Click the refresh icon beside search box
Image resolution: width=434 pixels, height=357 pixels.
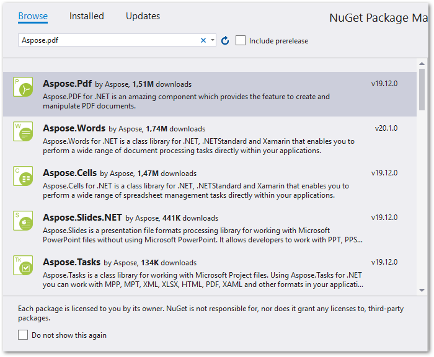click(x=225, y=41)
